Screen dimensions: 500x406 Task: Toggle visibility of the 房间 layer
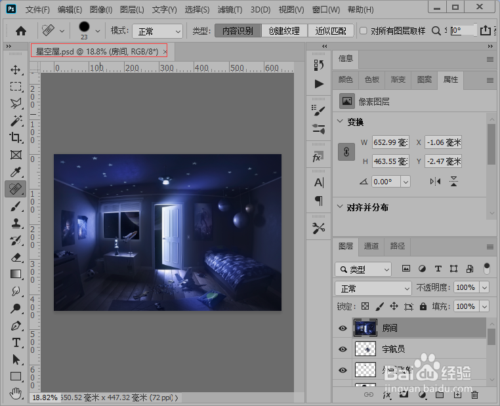343,328
